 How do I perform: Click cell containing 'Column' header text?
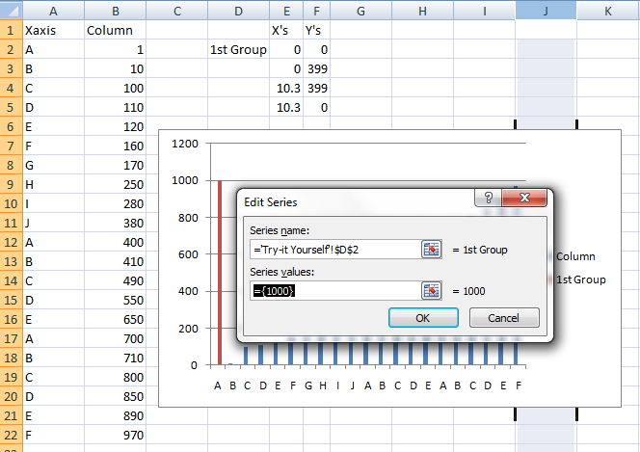point(115,30)
